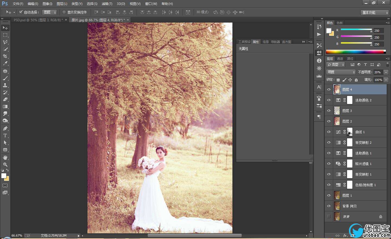Open the 图像(I) menu
391x239 pixels.
[x=48, y=4]
